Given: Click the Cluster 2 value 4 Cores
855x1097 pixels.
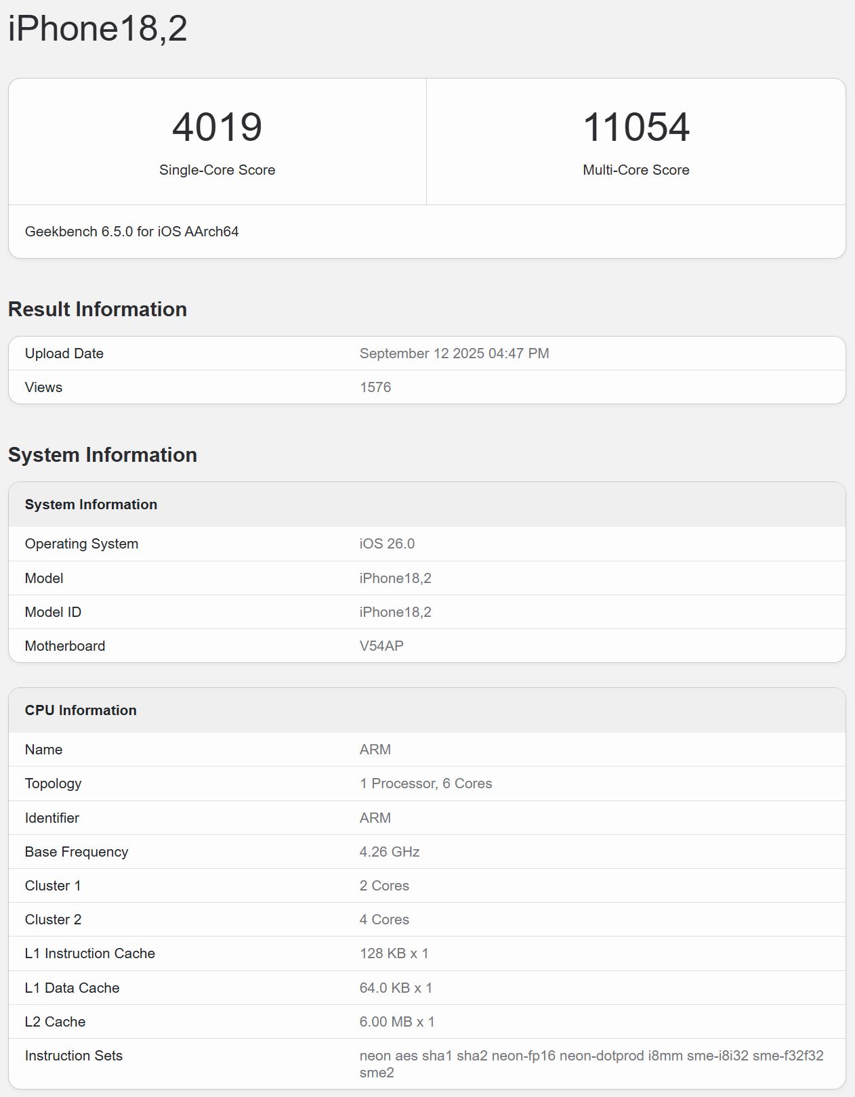Looking at the screenshot, I should point(384,920).
